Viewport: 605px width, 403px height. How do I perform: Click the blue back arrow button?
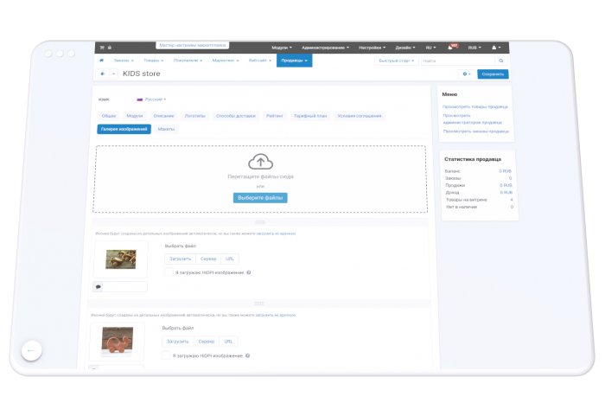102,74
